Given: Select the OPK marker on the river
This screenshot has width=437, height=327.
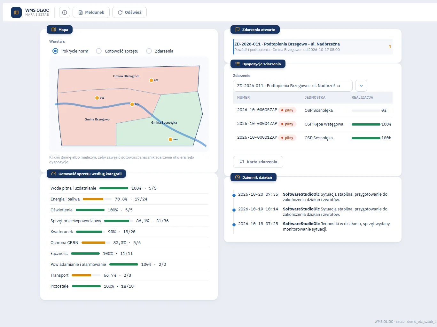Looking at the screenshot, I should (x=132, y=104).
